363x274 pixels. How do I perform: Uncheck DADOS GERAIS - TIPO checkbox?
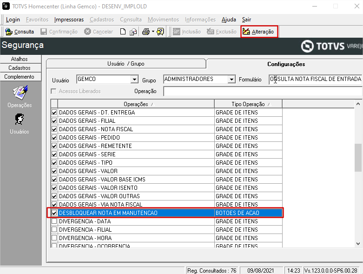[x=54, y=163]
